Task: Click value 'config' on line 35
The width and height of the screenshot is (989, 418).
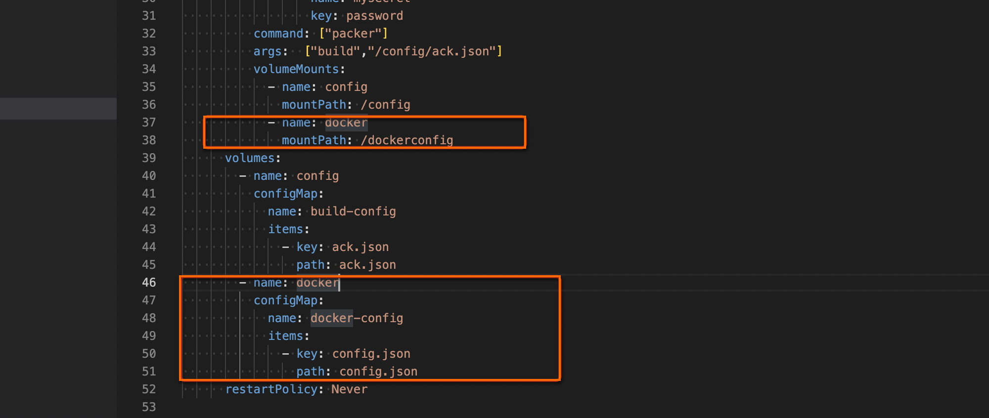Action: click(346, 87)
